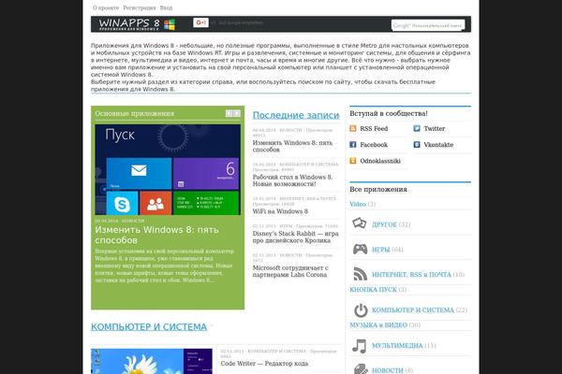Click the ДРУГОЕ category icon
The width and height of the screenshot is (562, 374).
pyautogui.click(x=360, y=223)
